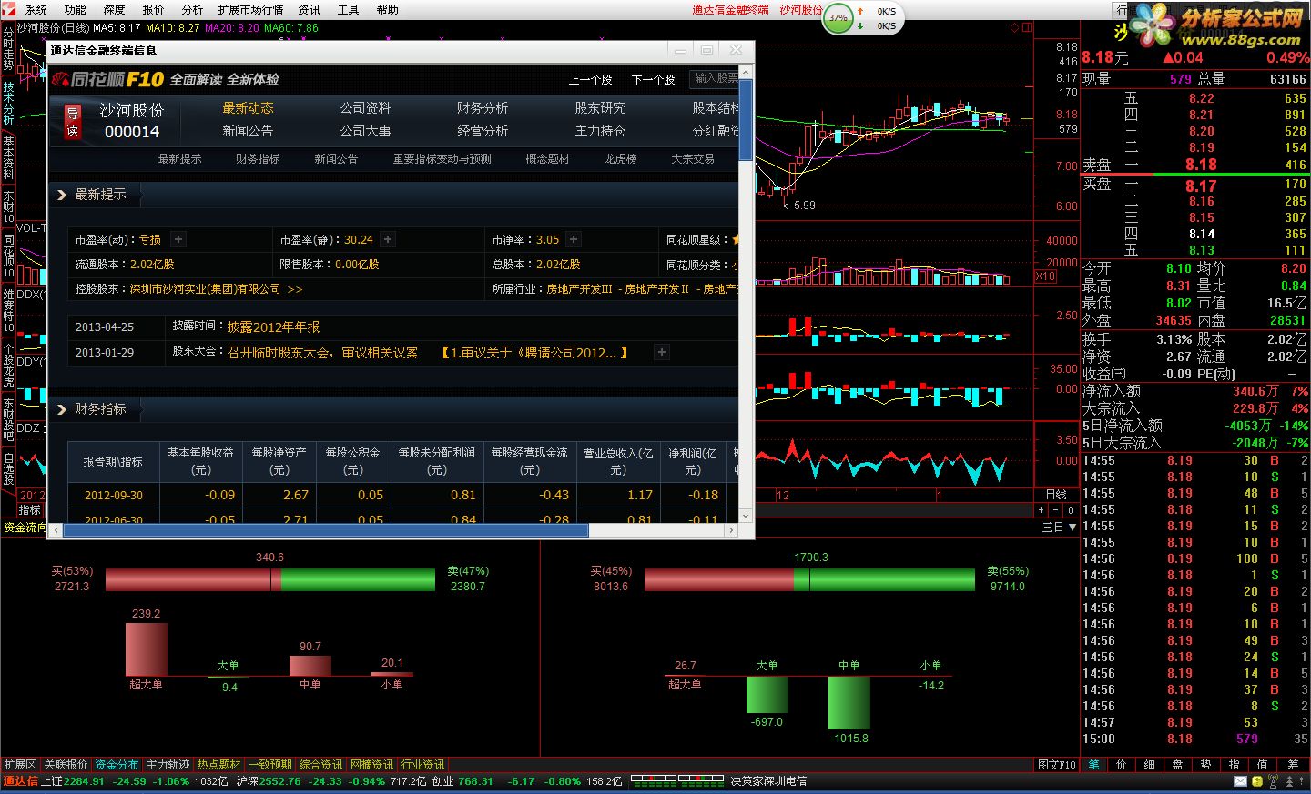Open the 股东研究 section link

600,108
